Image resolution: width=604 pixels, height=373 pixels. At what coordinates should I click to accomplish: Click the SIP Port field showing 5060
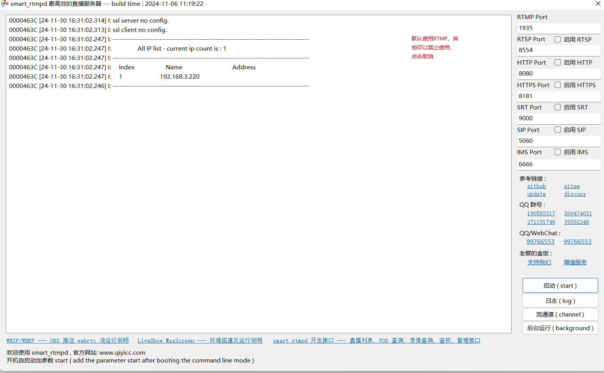point(559,141)
